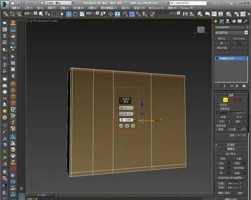Open the Views menu
Screen dimensions: 251x200
(52, 8)
